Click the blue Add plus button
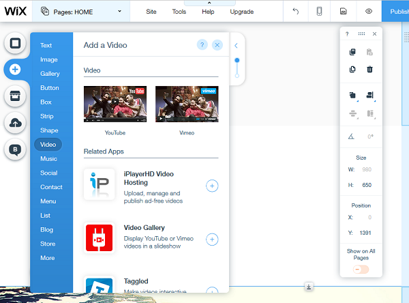This screenshot has width=409, height=303. tap(15, 70)
